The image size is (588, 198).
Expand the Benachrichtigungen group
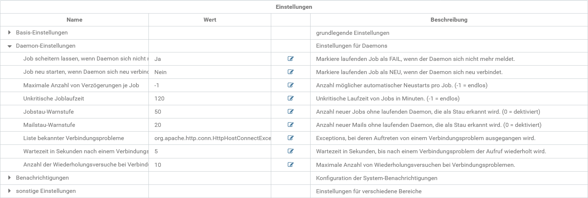10,178
